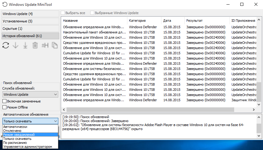Click the trash uninstall updates icon

(35, 46)
